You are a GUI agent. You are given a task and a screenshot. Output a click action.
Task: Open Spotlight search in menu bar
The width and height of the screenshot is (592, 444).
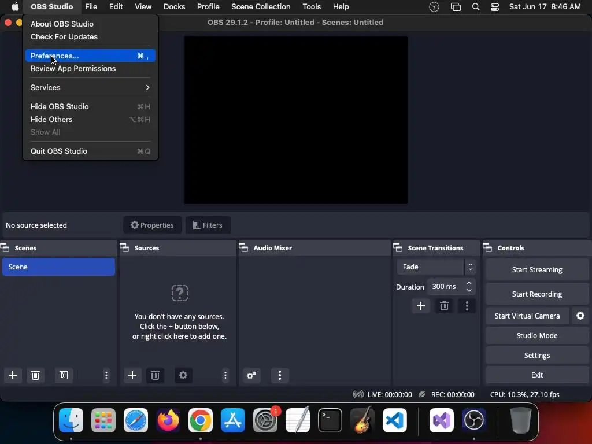pos(476,7)
